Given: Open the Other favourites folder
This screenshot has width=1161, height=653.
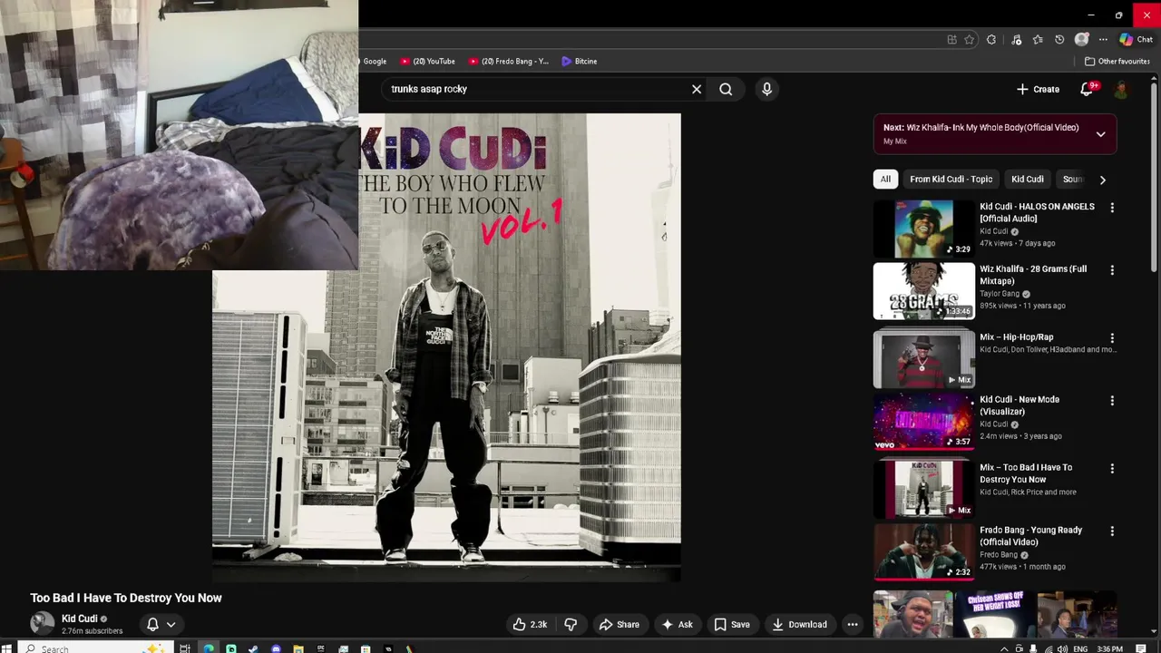Looking at the screenshot, I should tap(1117, 61).
